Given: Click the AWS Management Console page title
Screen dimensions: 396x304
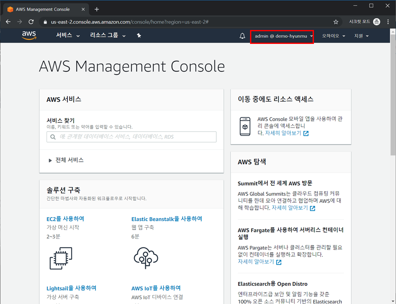Looking at the screenshot, I should tap(132, 67).
